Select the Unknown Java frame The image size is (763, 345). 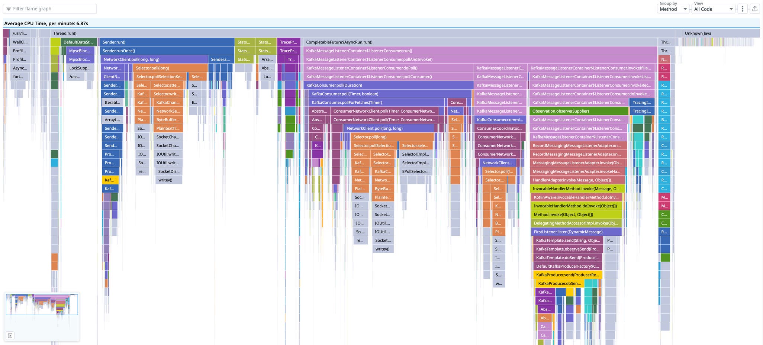(721, 33)
